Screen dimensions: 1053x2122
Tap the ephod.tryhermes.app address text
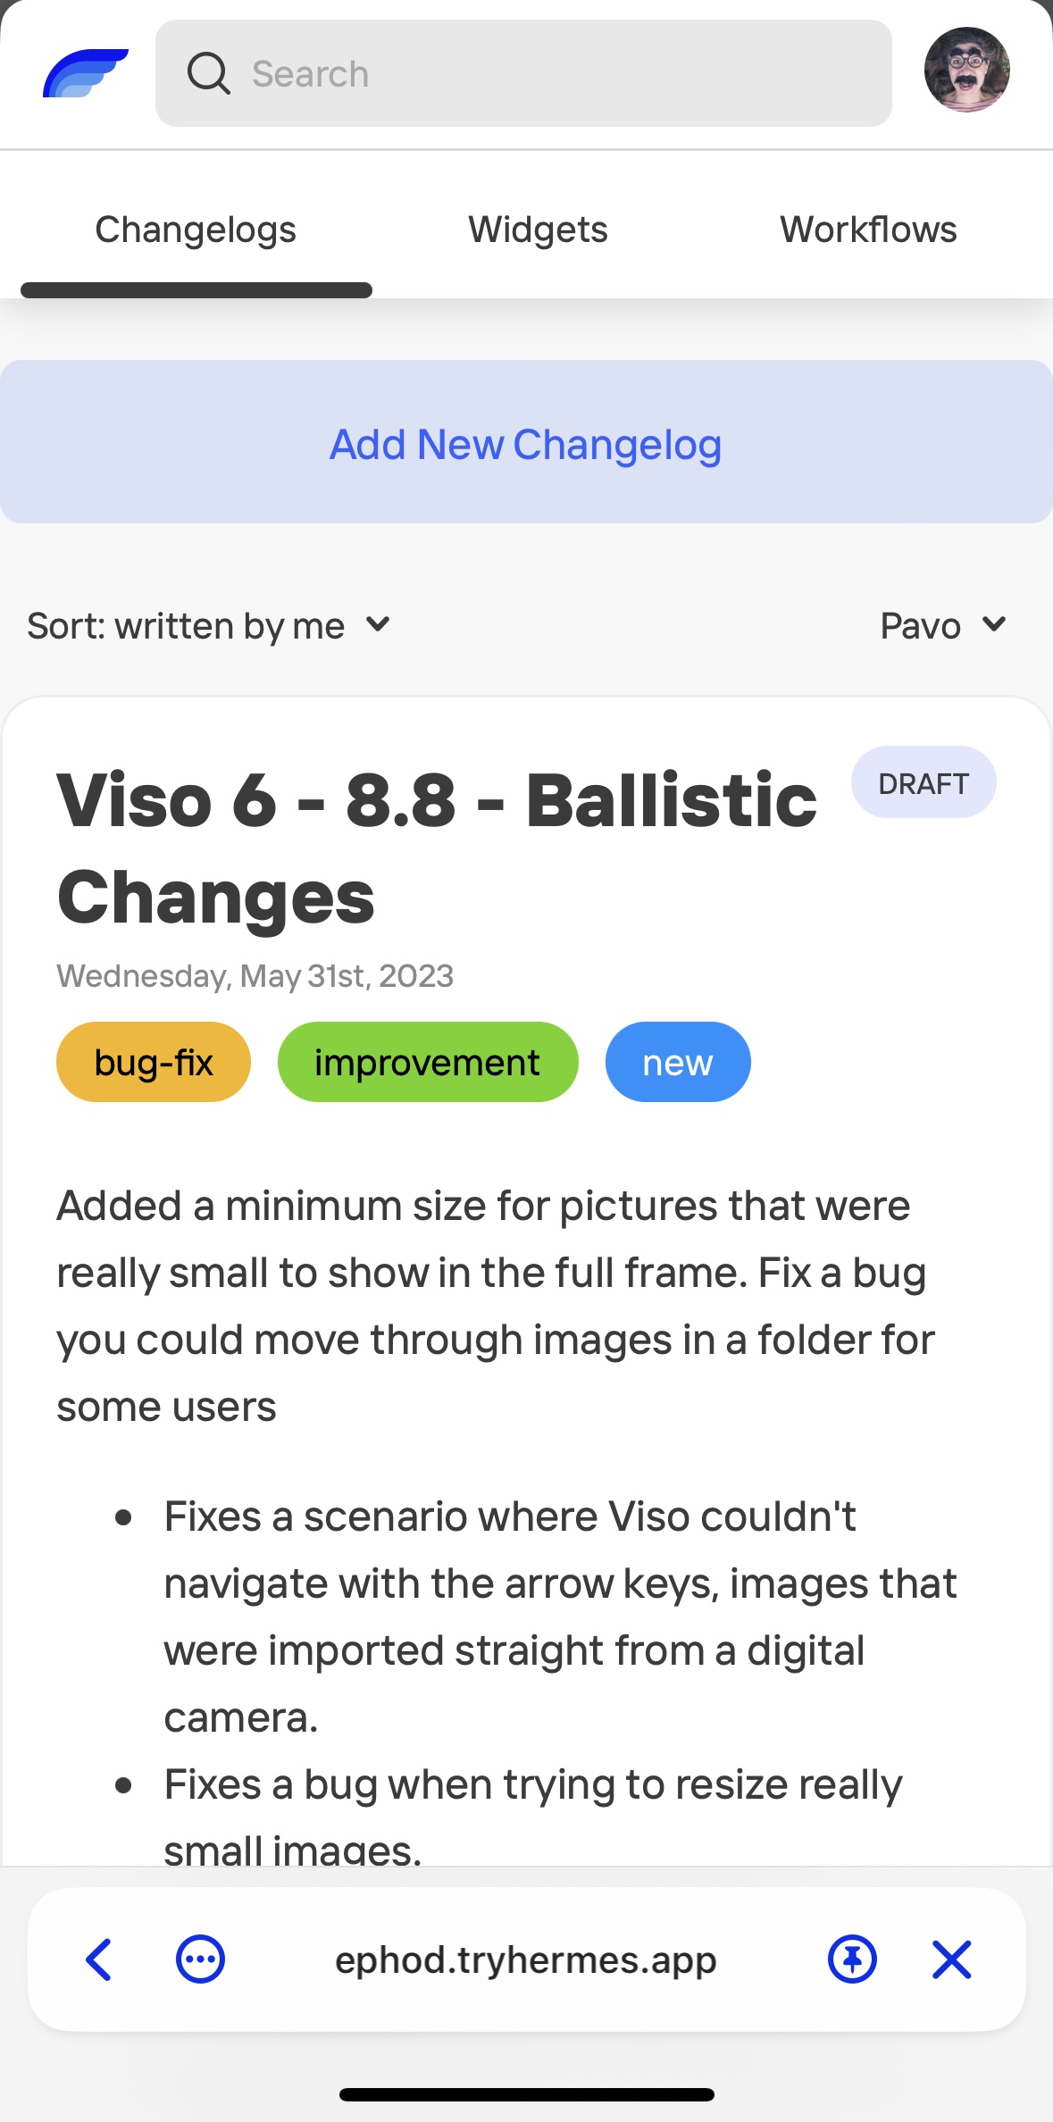pyautogui.click(x=525, y=1960)
